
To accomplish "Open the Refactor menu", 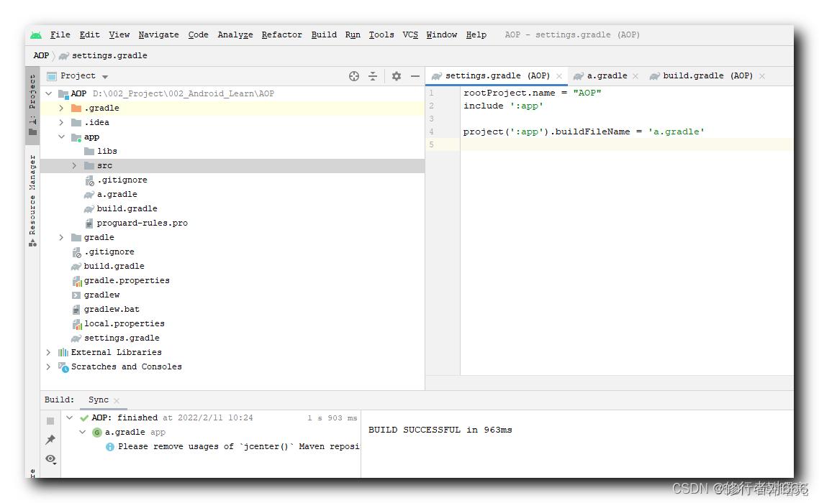I will coord(281,34).
